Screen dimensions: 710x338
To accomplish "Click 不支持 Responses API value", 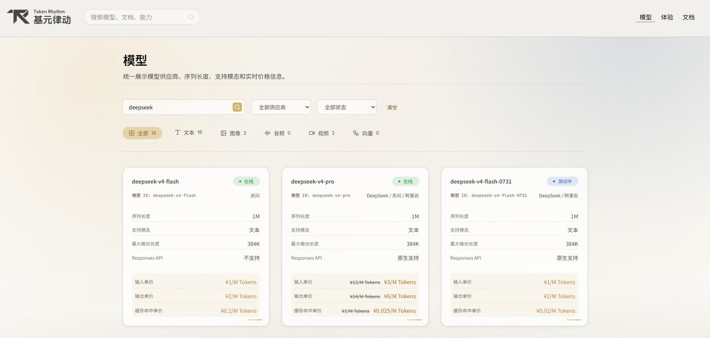I will [252, 258].
